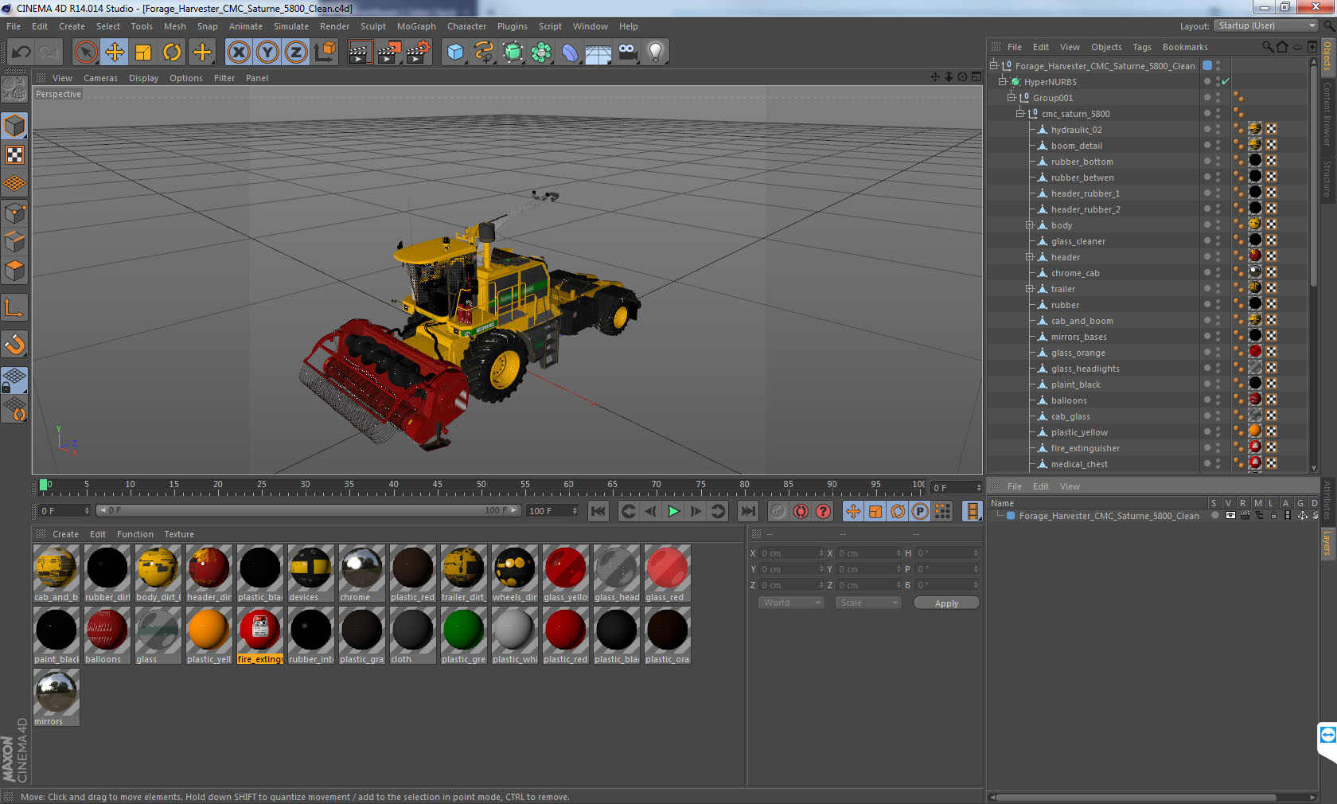Click frame 50 on the timeline ruler
The height and width of the screenshot is (804, 1337).
(481, 484)
